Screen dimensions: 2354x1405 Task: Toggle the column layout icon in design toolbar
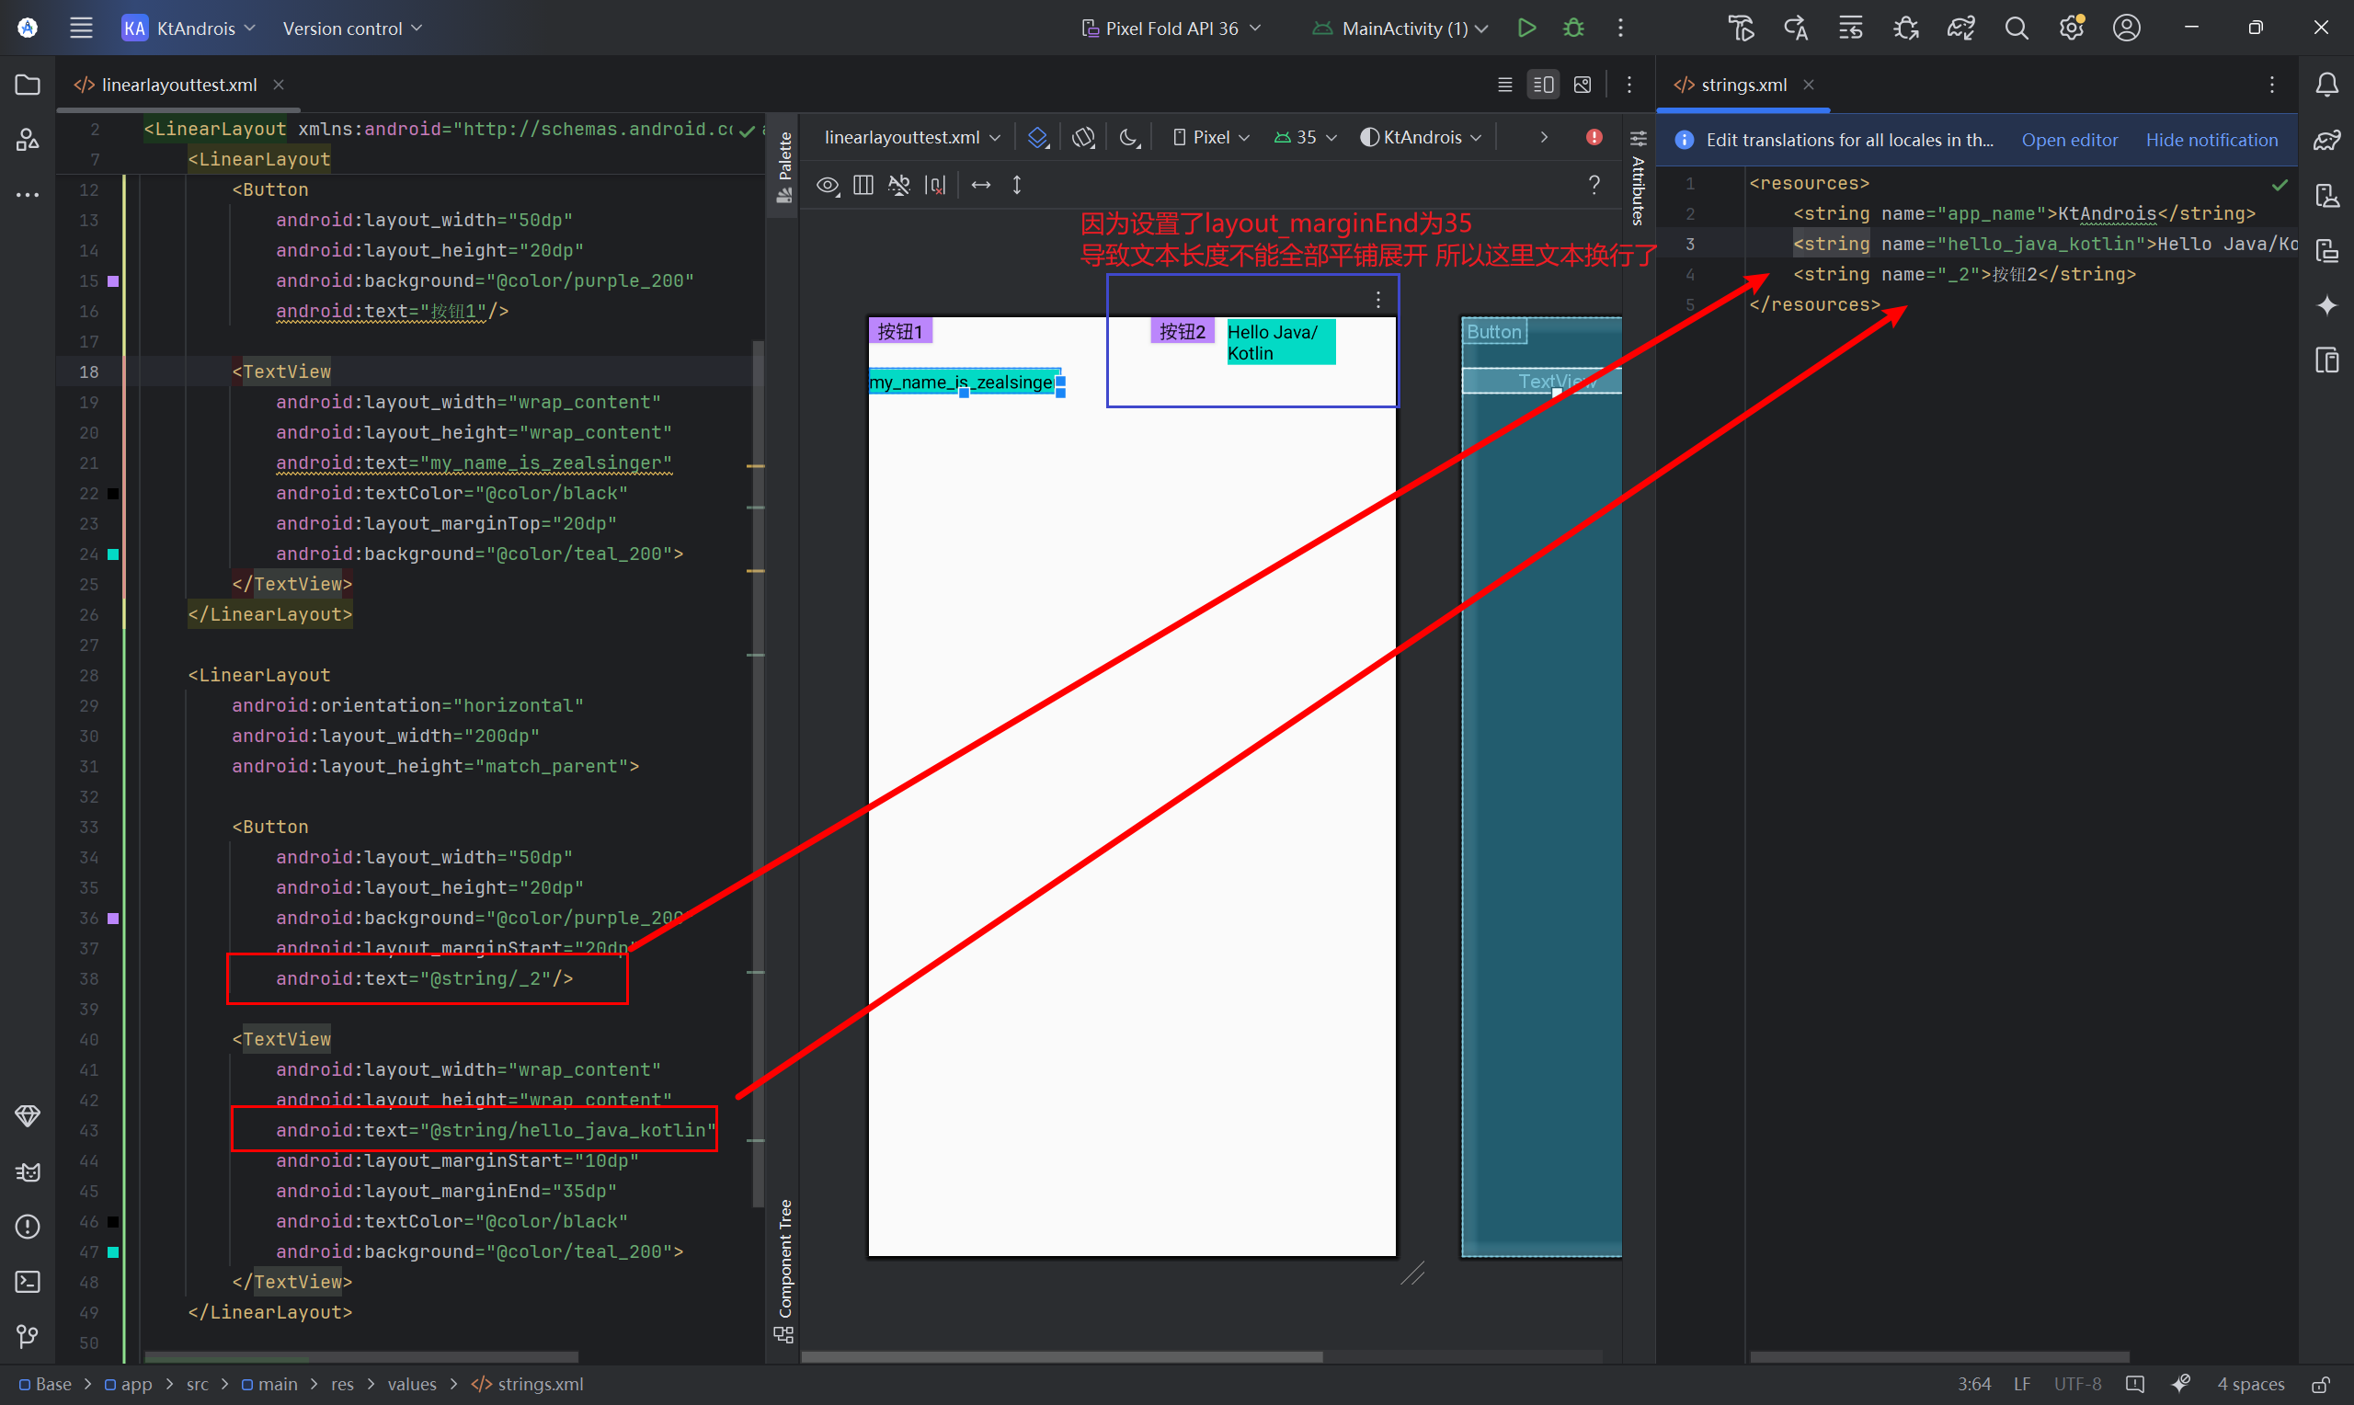[863, 186]
